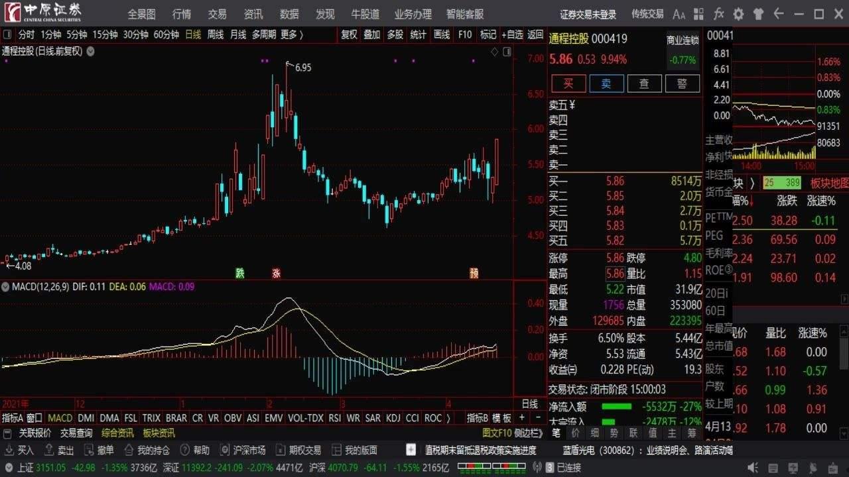849x477 pixels.
Task: Select the 日线 daily period
Action: (x=193, y=34)
